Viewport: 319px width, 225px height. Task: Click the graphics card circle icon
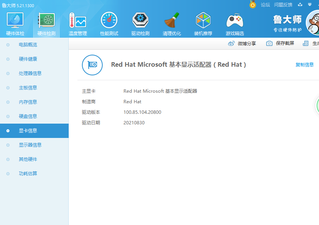coord(92,65)
